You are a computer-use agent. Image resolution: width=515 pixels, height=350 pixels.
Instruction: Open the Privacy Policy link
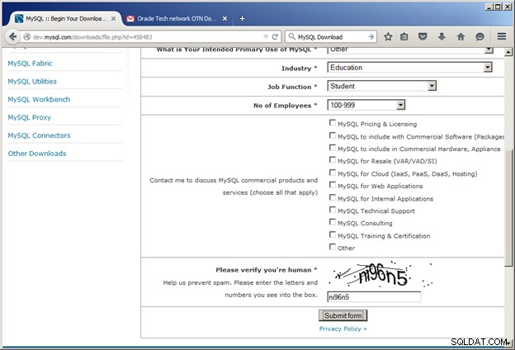(343, 329)
